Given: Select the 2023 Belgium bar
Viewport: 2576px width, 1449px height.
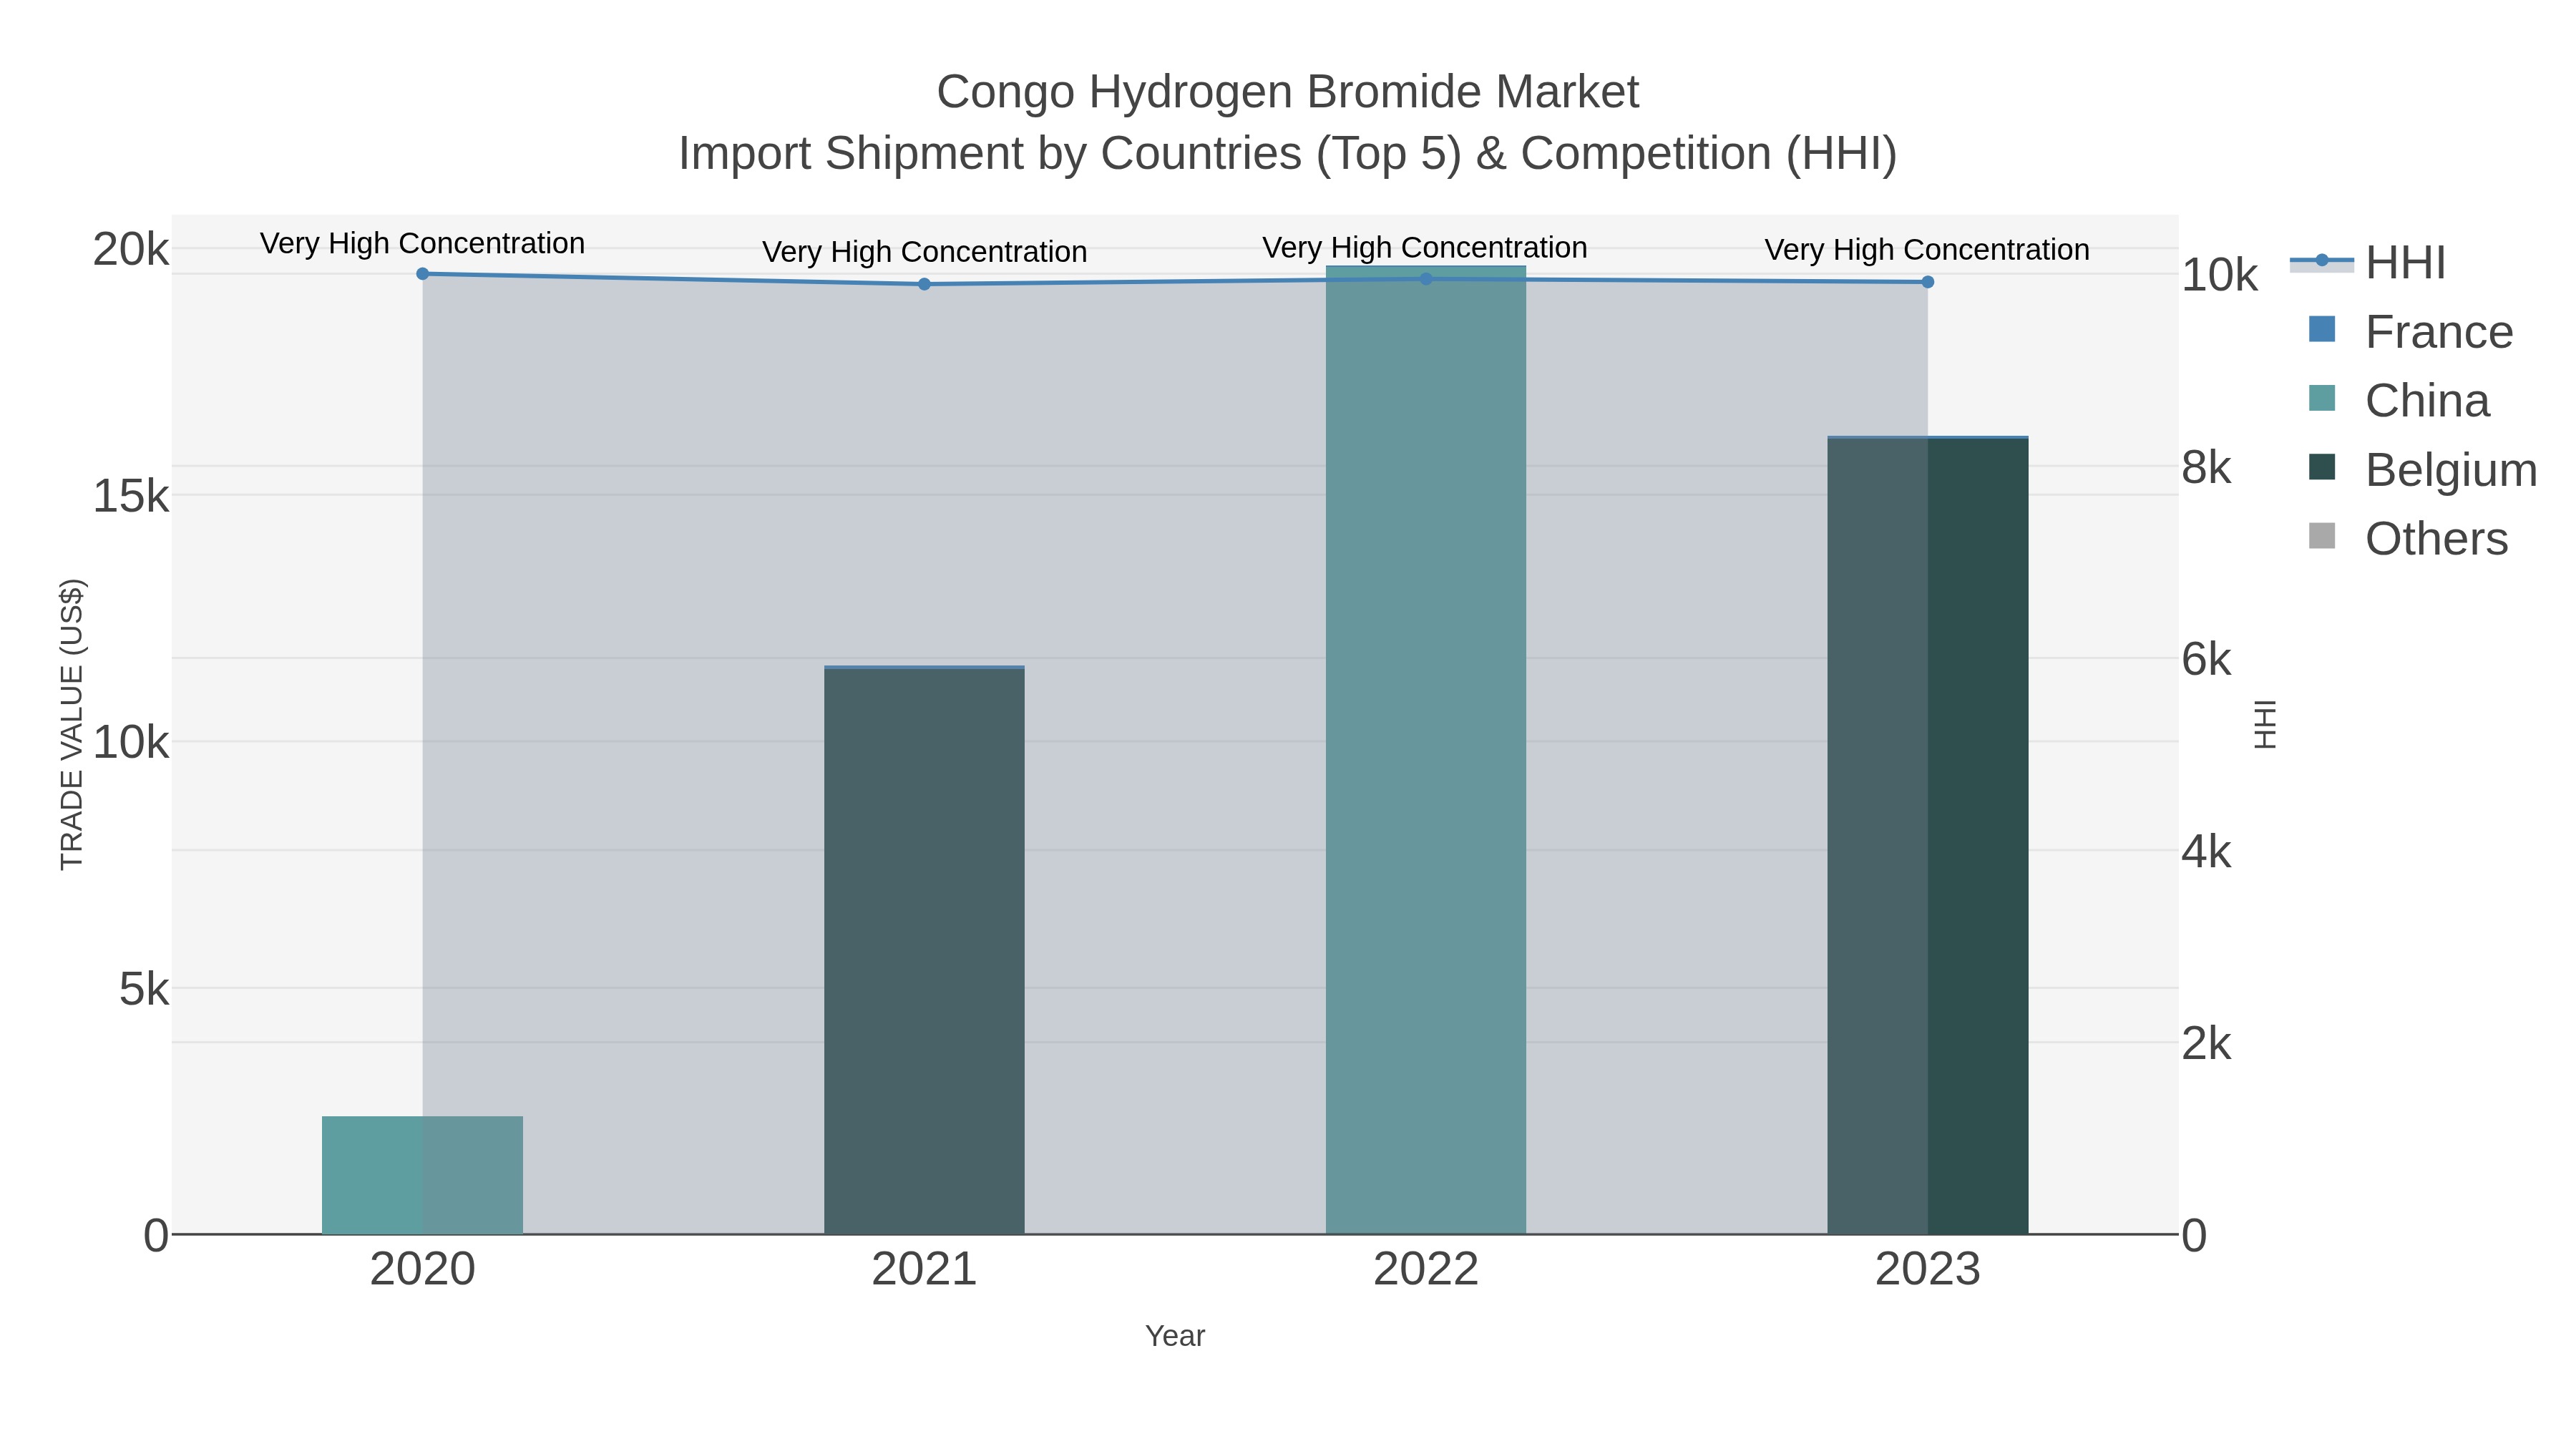Looking at the screenshot, I should point(1928,836).
